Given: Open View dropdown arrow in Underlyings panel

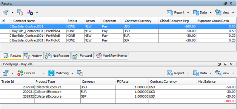Looking at the screenshot, I should 233,73.
